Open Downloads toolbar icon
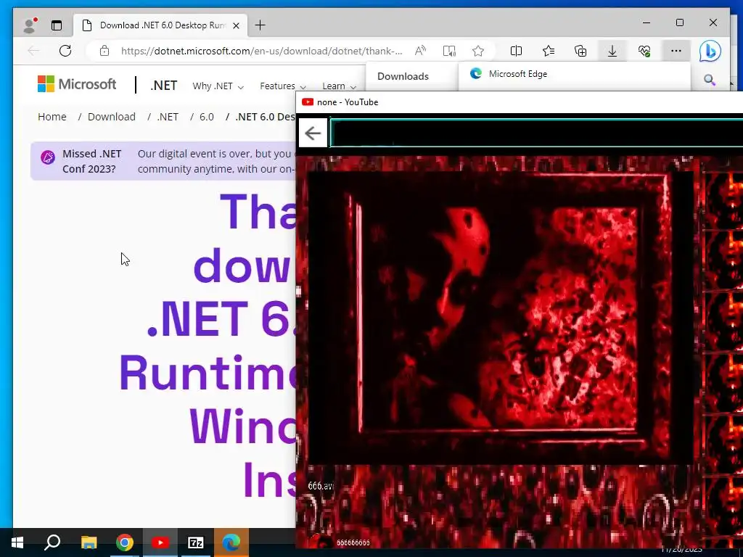Viewport: 743px width, 557px height. coord(612,51)
